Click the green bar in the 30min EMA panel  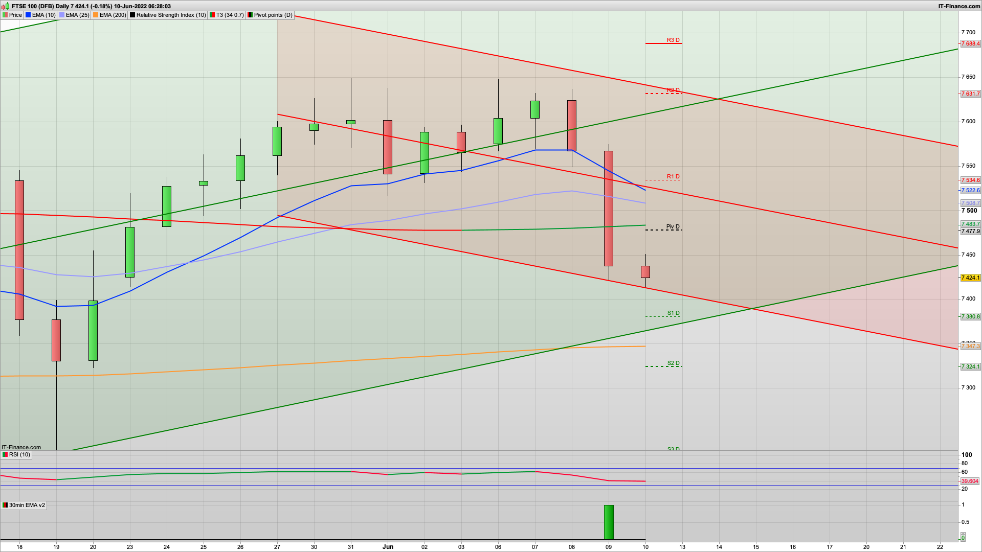pyautogui.click(x=609, y=522)
